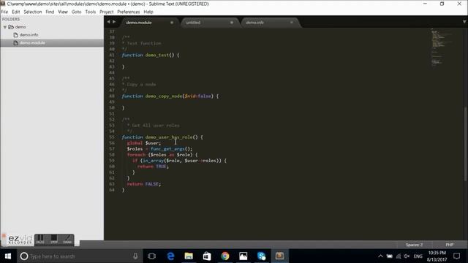
Task: Open the Windows Start menu
Action: click(8, 256)
